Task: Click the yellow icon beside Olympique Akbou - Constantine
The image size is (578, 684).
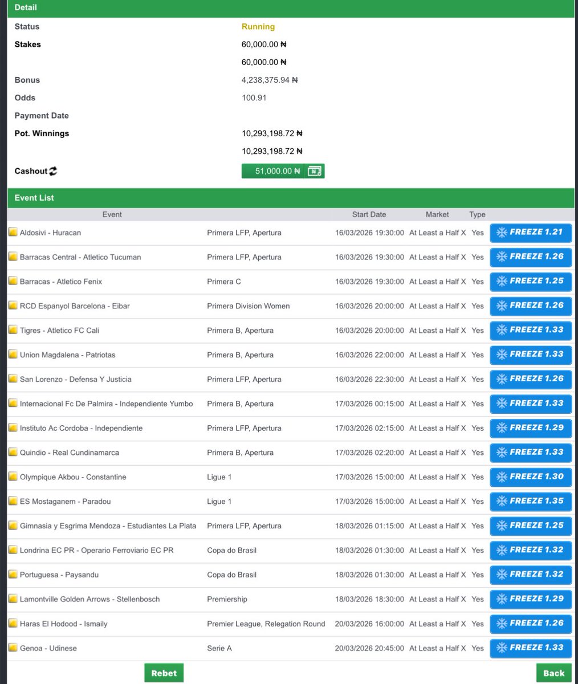Action: pyautogui.click(x=13, y=477)
